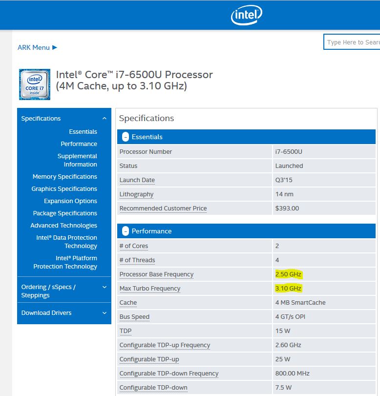Image resolution: width=380 pixels, height=396 pixels.
Task: Click the Intel logo in header
Action: click(x=246, y=15)
